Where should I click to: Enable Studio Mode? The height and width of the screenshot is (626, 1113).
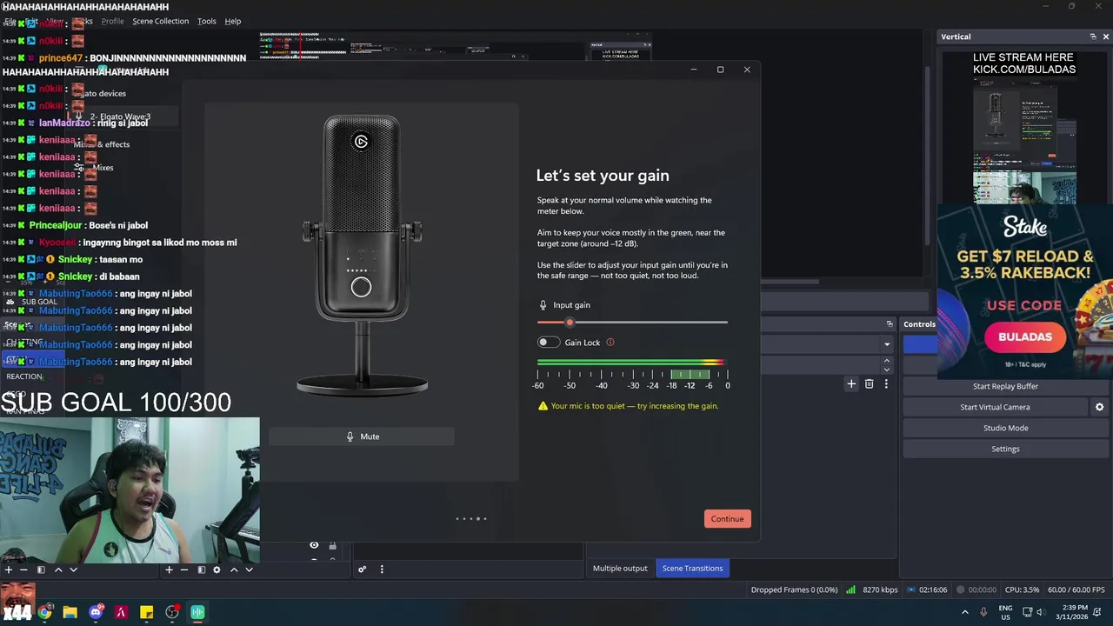click(x=1005, y=428)
